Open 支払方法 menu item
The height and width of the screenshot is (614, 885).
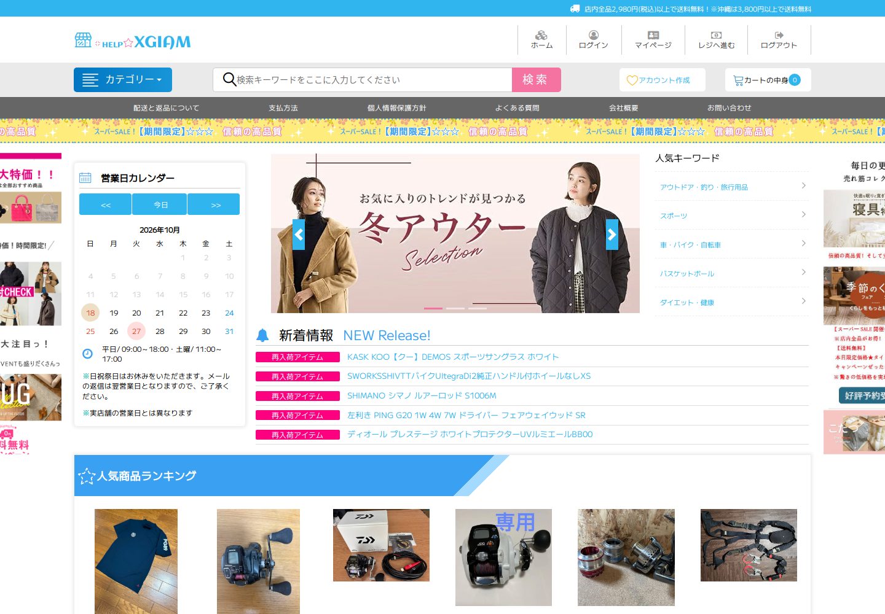tap(283, 108)
